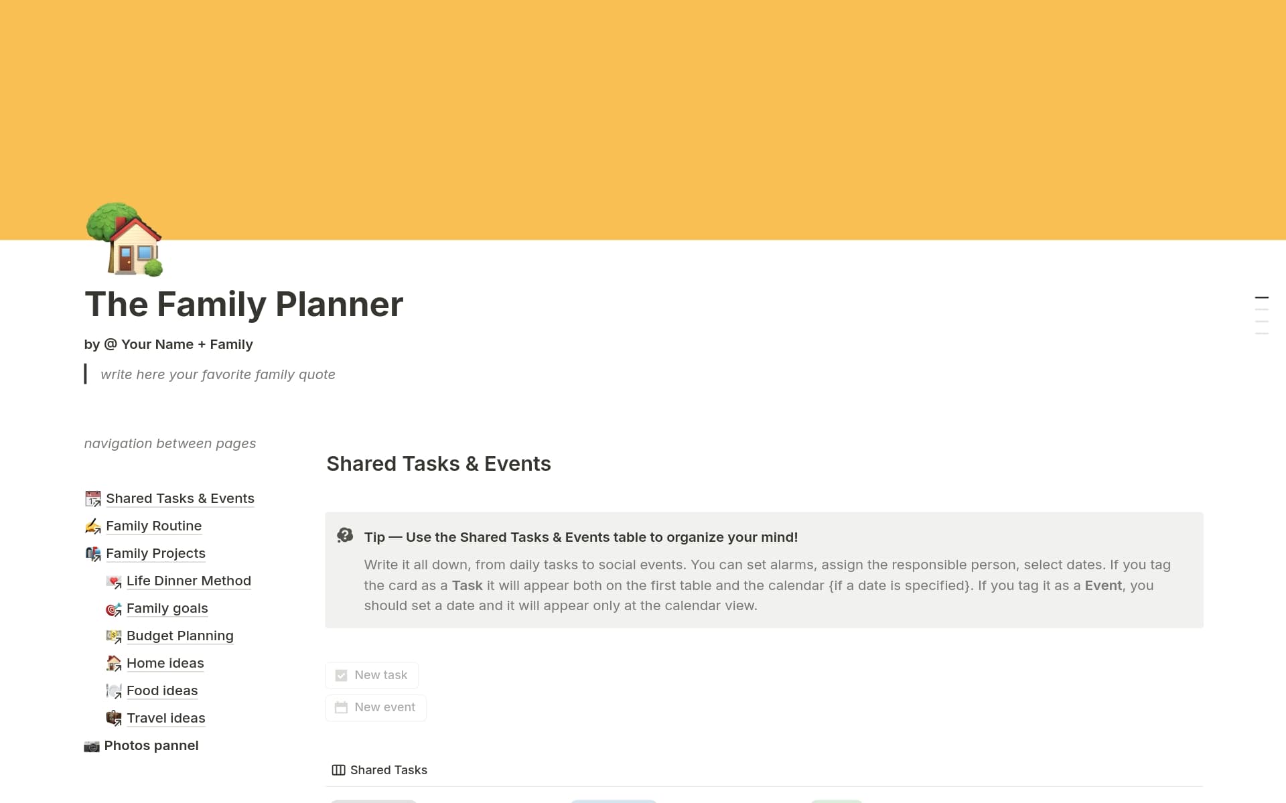
Task: Click the favorite family quote placeholder text
Action: tap(218, 374)
